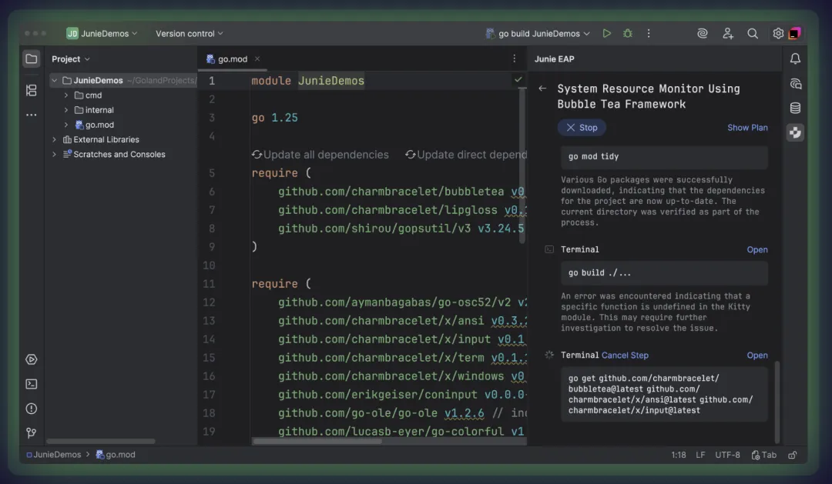Open IDE settings gear icon
The image size is (832, 484).
pos(778,33)
